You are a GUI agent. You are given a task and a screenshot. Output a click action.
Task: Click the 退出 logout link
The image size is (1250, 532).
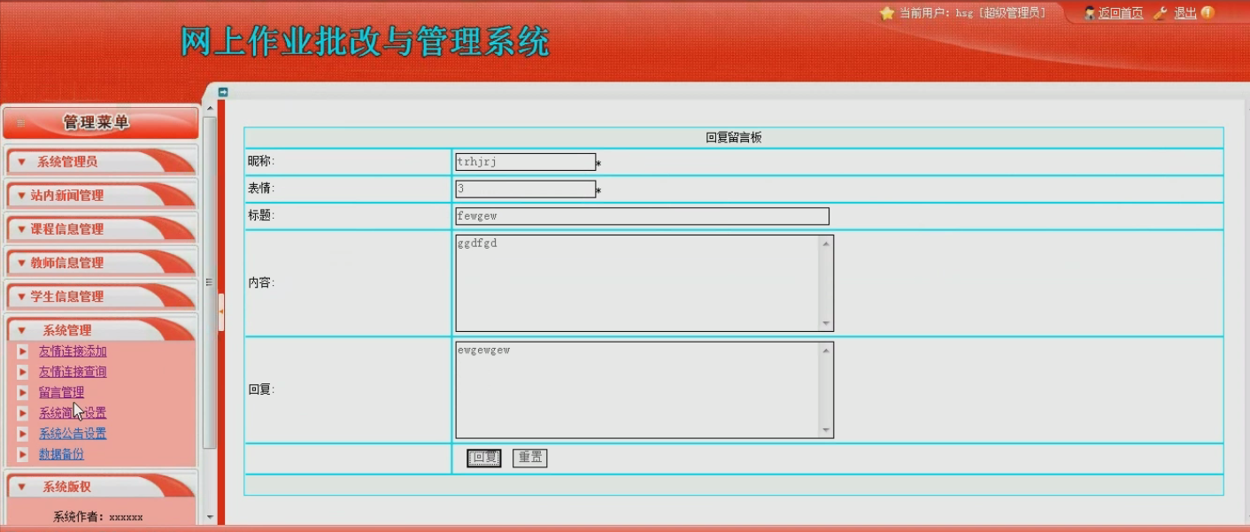(x=1185, y=13)
